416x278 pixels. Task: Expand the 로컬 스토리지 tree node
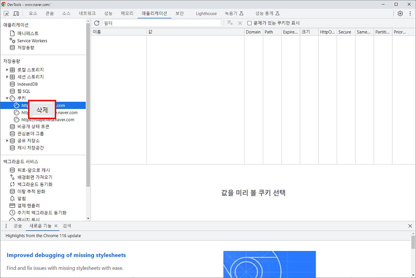(x=7, y=70)
